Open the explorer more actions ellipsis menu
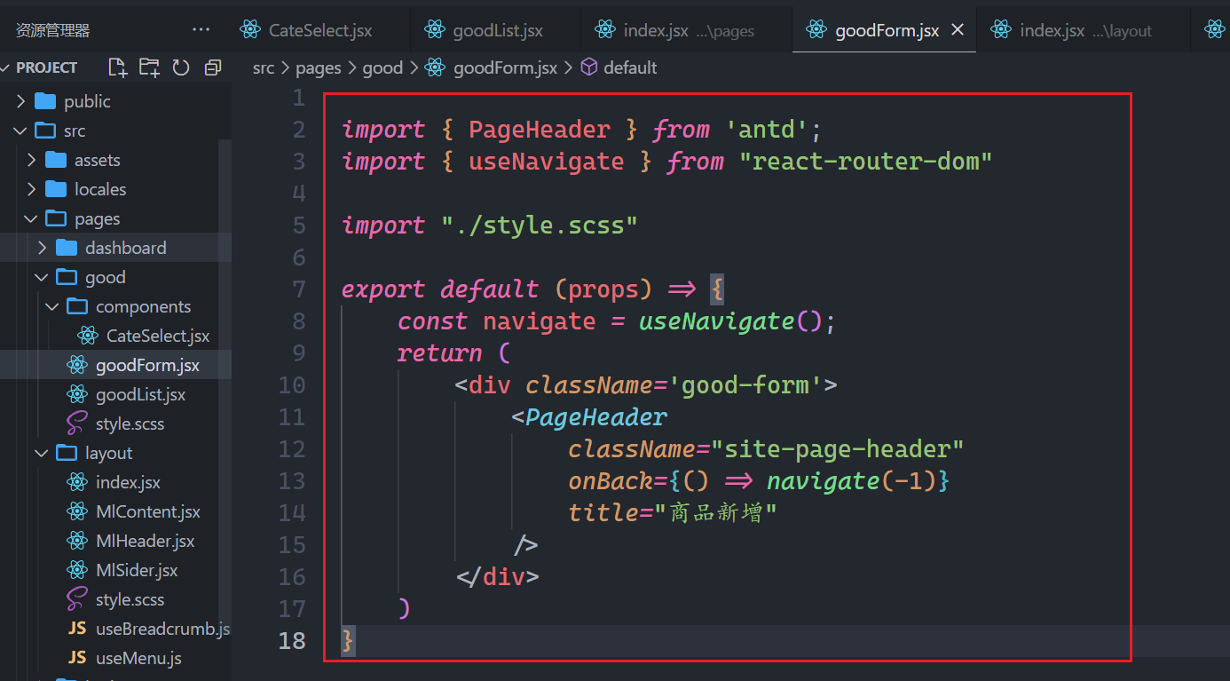 [201, 30]
